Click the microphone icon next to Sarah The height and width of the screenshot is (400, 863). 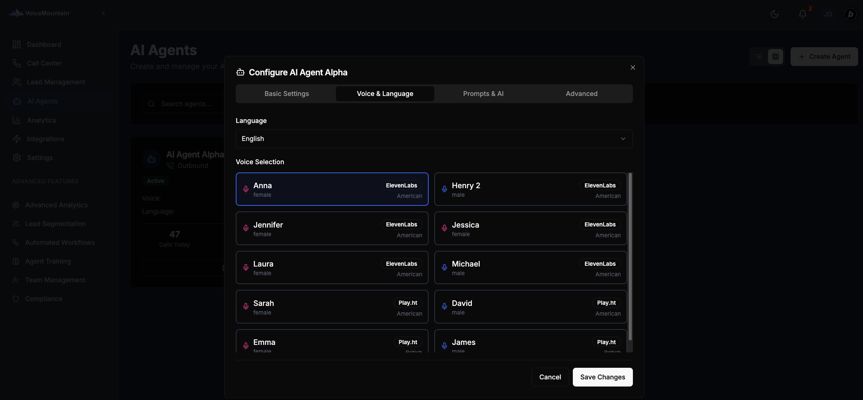246,307
